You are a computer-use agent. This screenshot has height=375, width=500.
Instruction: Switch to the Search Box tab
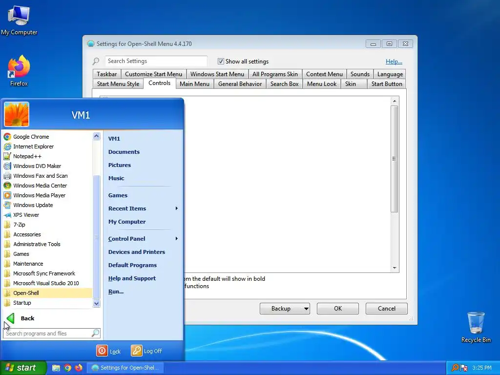click(x=285, y=84)
